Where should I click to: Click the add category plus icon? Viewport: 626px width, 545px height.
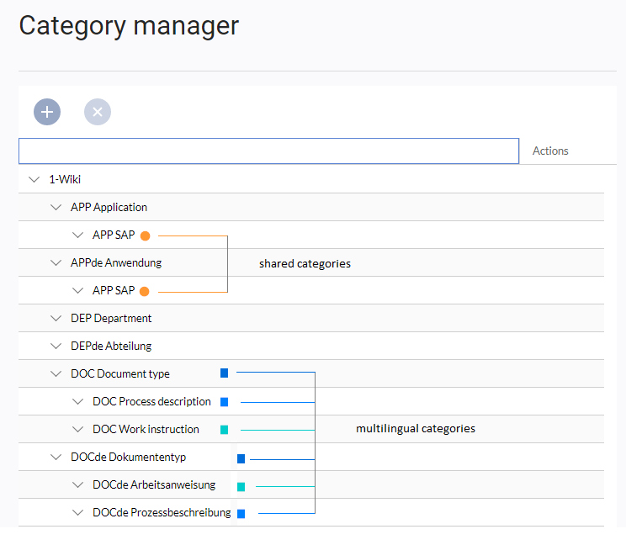(x=47, y=112)
